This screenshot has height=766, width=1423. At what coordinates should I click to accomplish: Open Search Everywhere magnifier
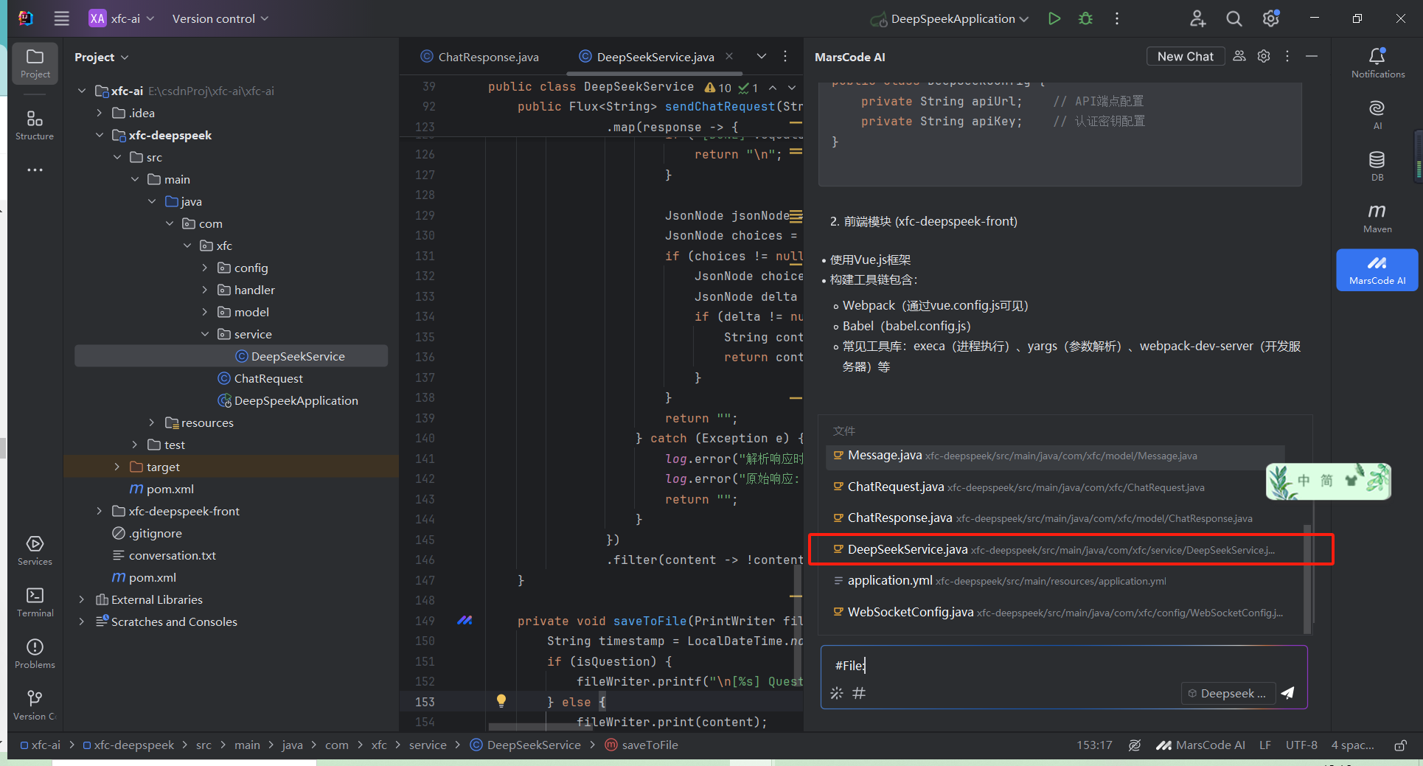[x=1234, y=18]
